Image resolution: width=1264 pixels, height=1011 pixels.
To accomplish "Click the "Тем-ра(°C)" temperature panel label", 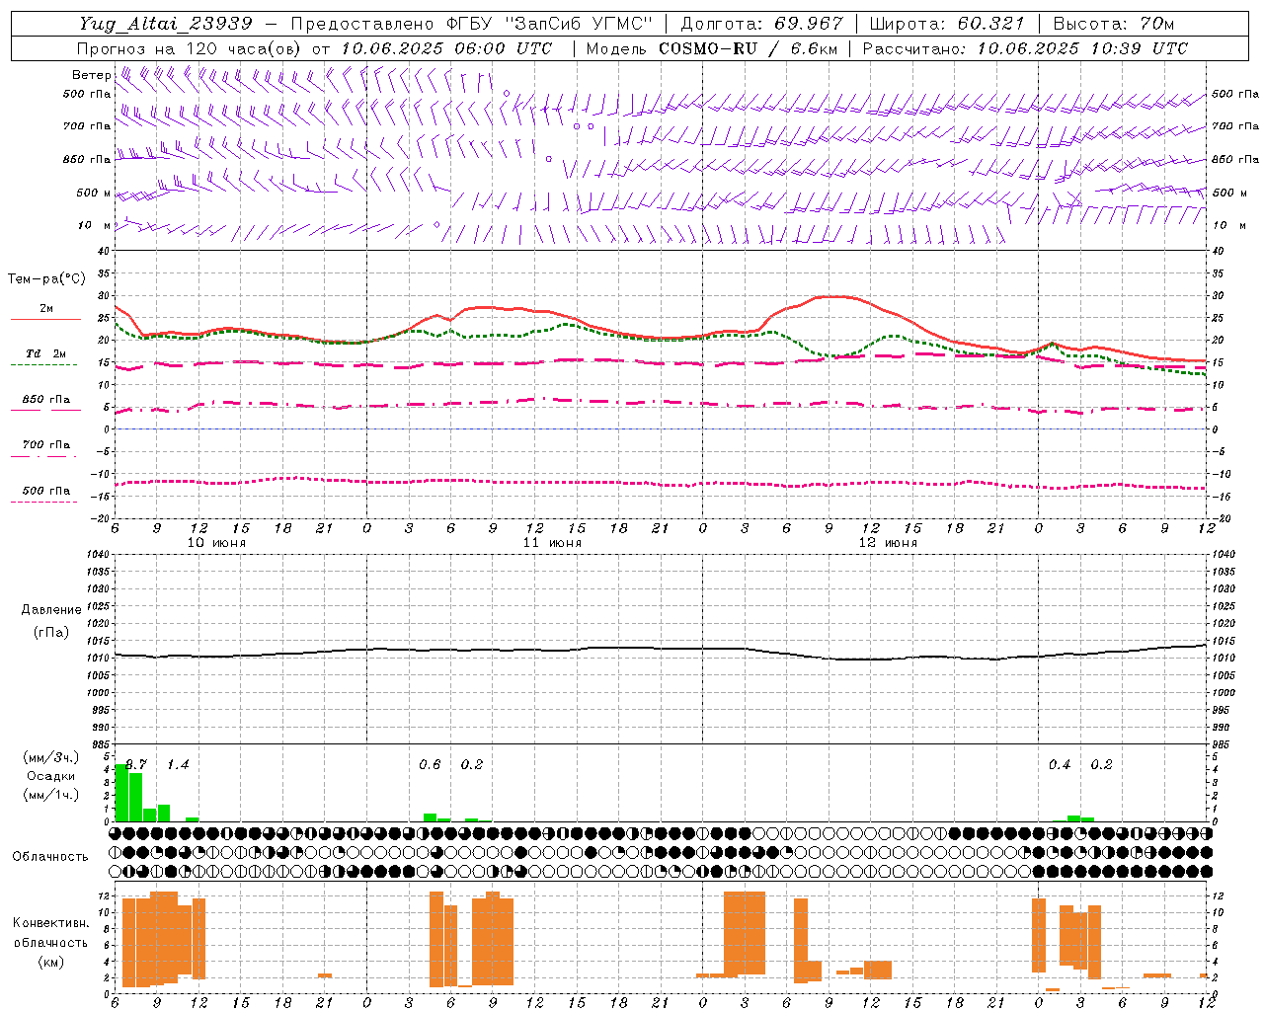I will click(46, 279).
